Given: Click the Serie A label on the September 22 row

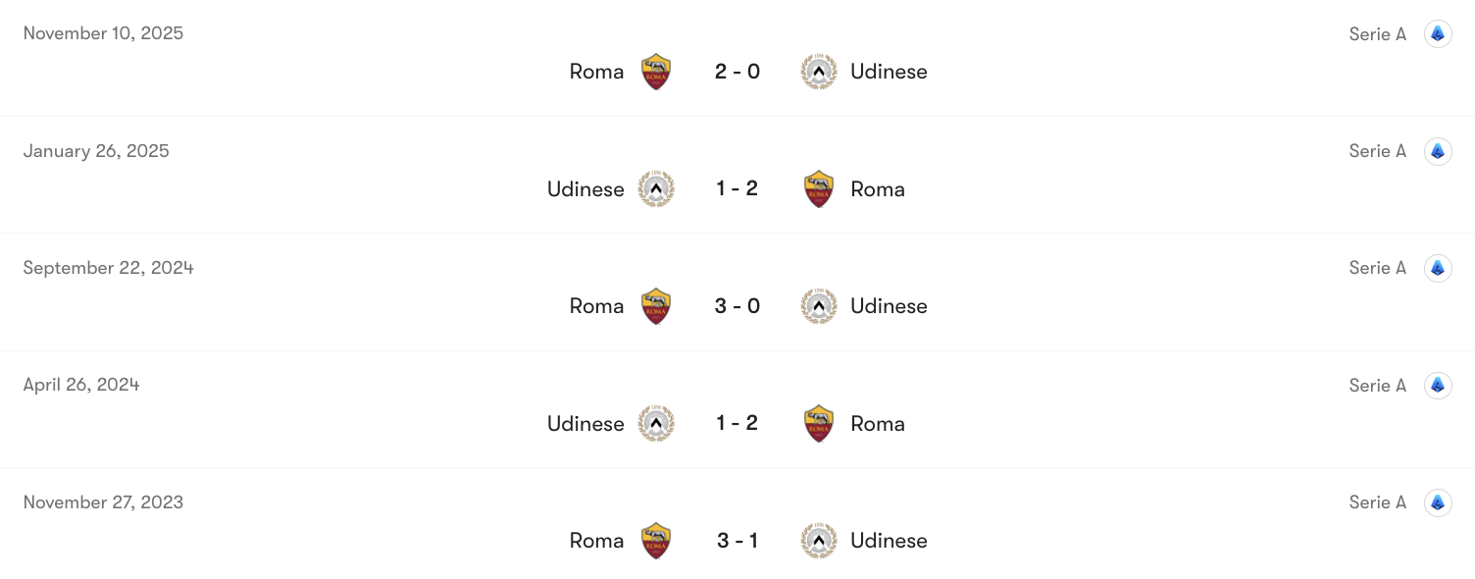Looking at the screenshot, I should click(1377, 267).
